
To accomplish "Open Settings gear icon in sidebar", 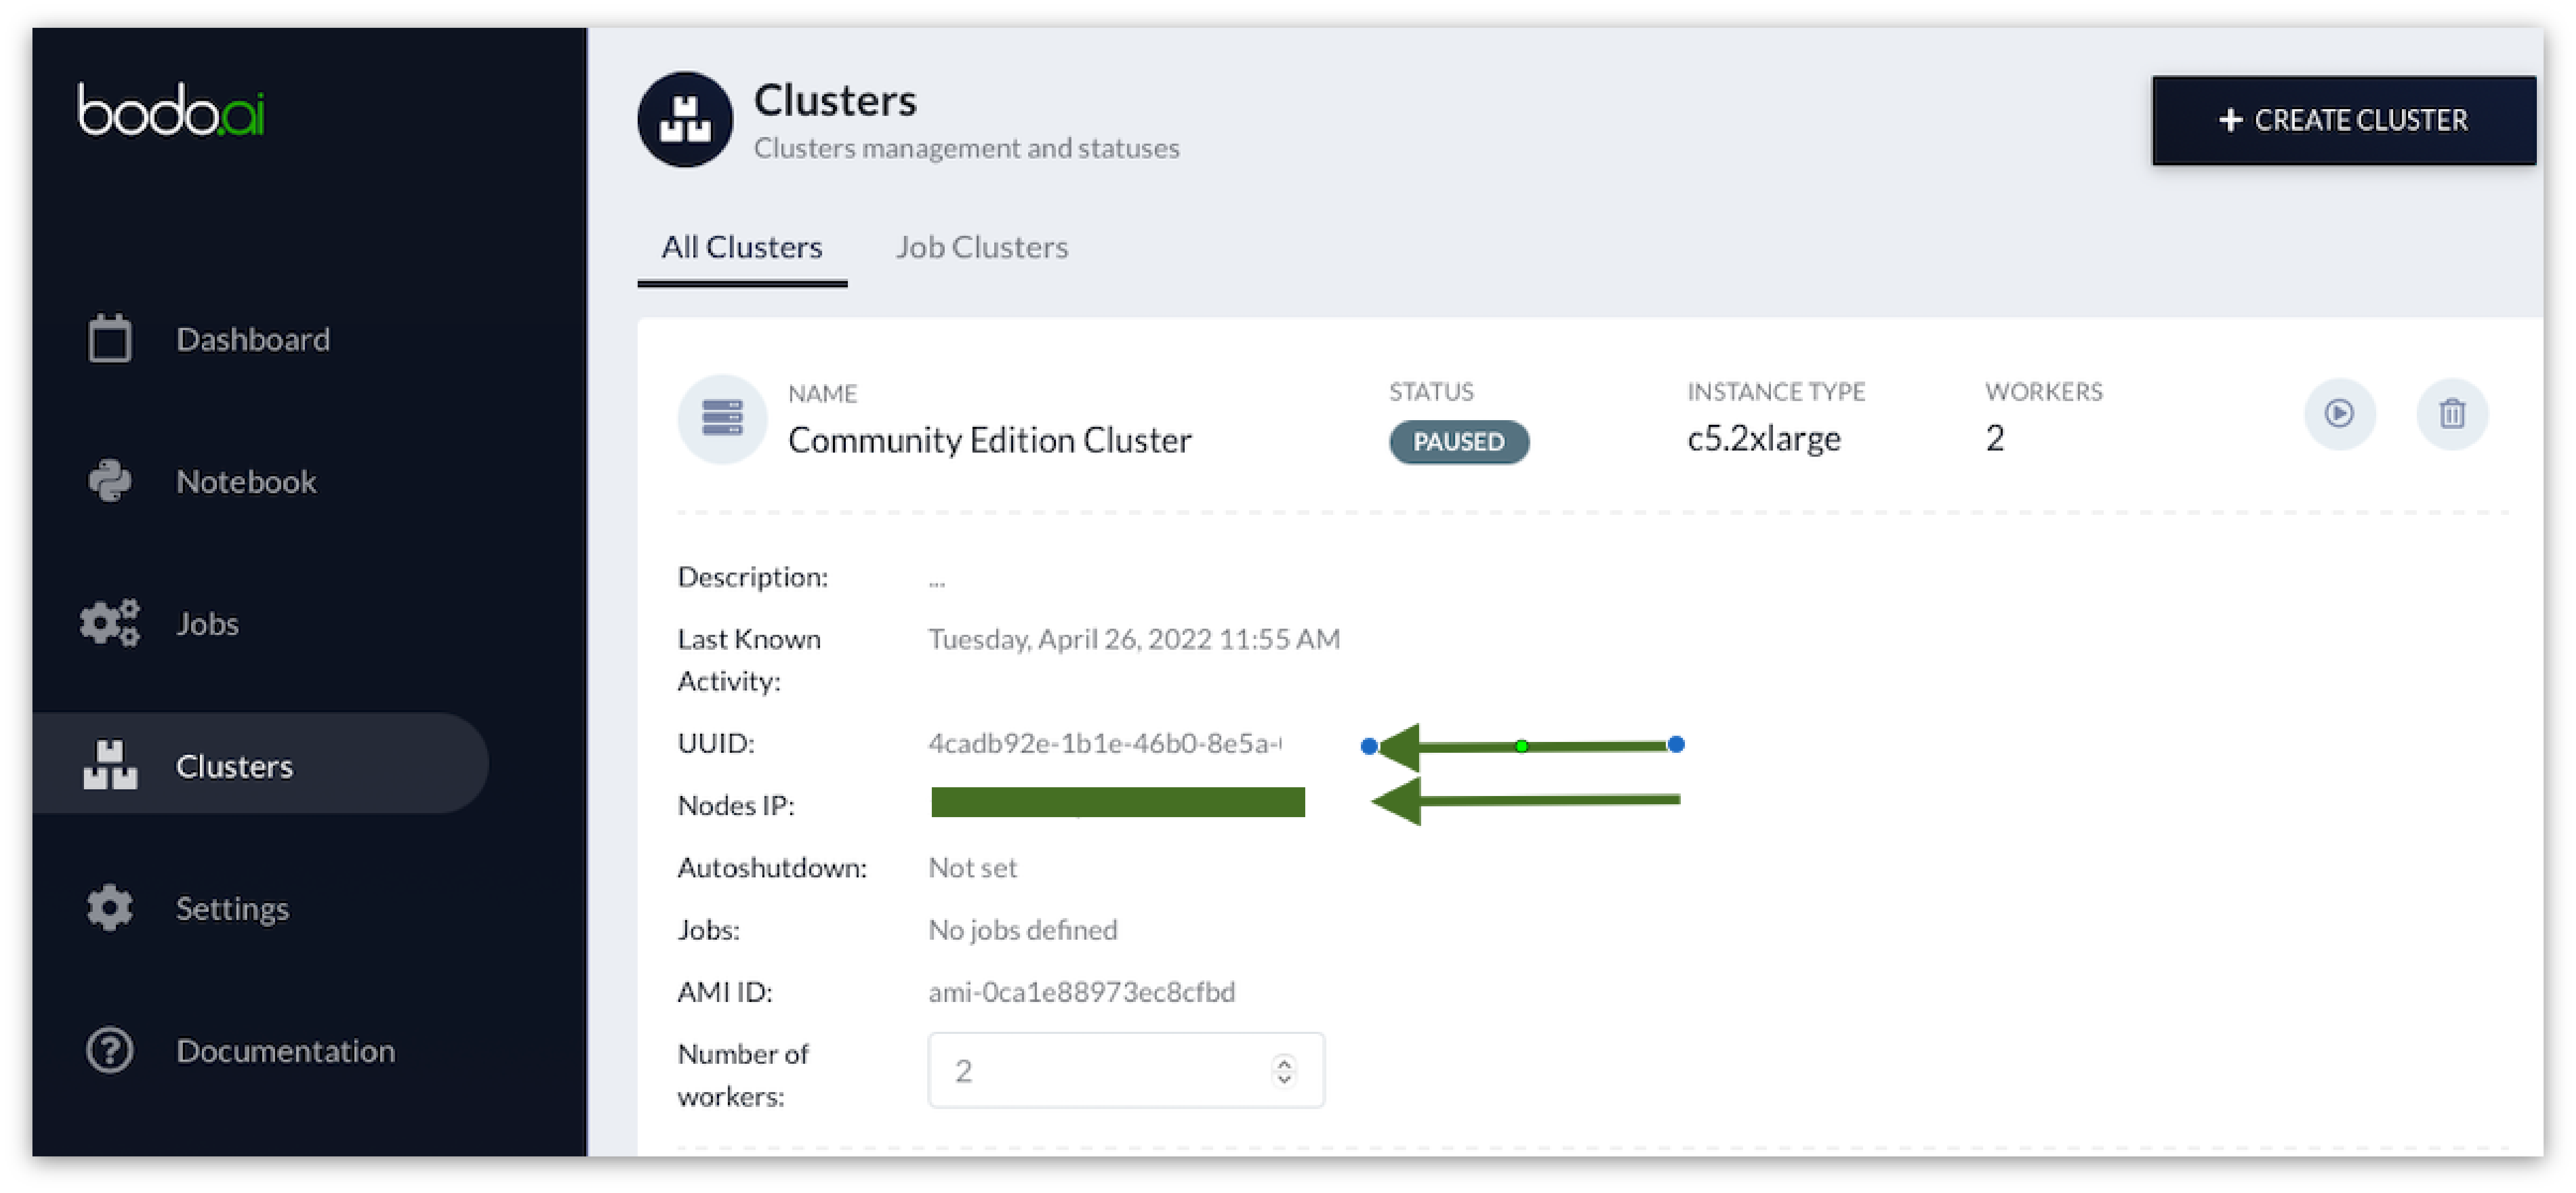I will pos(109,908).
